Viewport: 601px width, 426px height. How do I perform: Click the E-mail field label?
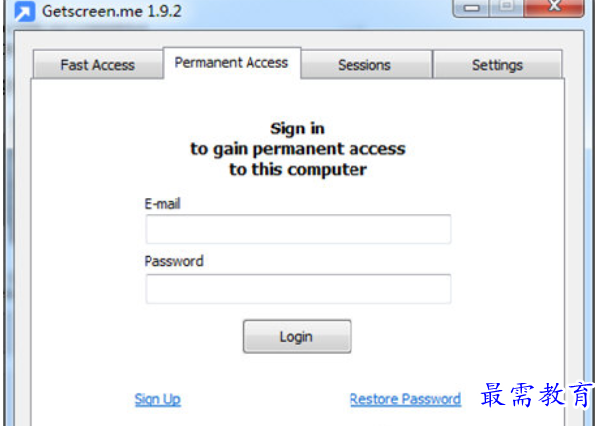pyautogui.click(x=162, y=204)
